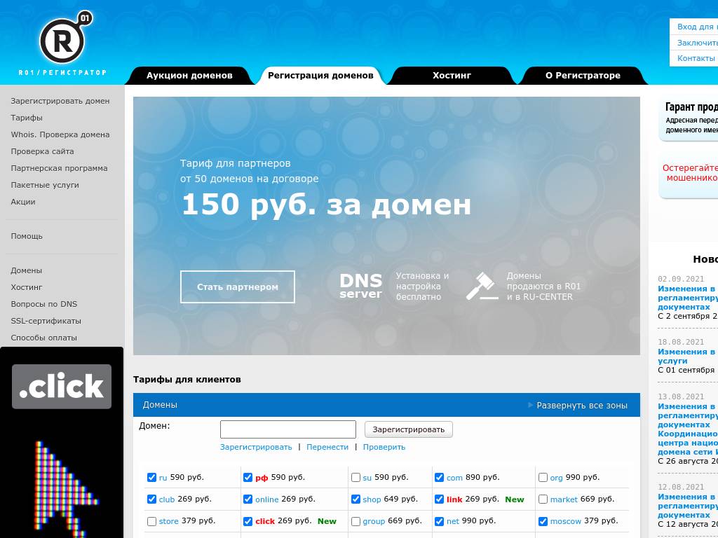Open Контакты in the top-right menu
This screenshot has width=718, height=538.
pyautogui.click(x=695, y=58)
